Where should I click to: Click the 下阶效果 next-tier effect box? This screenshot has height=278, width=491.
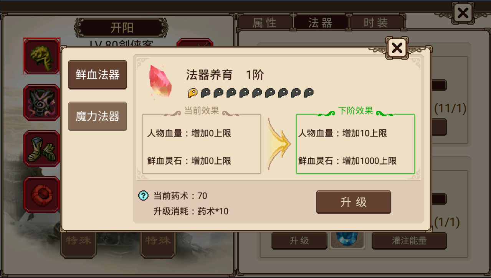[x=355, y=144]
